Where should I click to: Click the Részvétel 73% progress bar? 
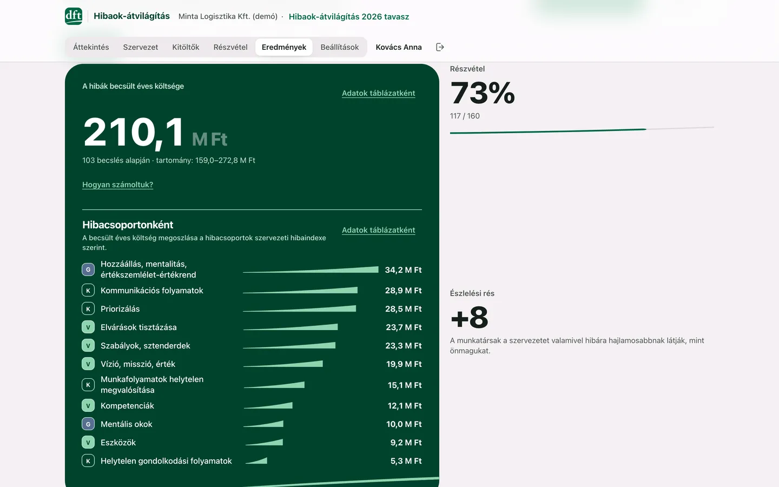[582, 130]
